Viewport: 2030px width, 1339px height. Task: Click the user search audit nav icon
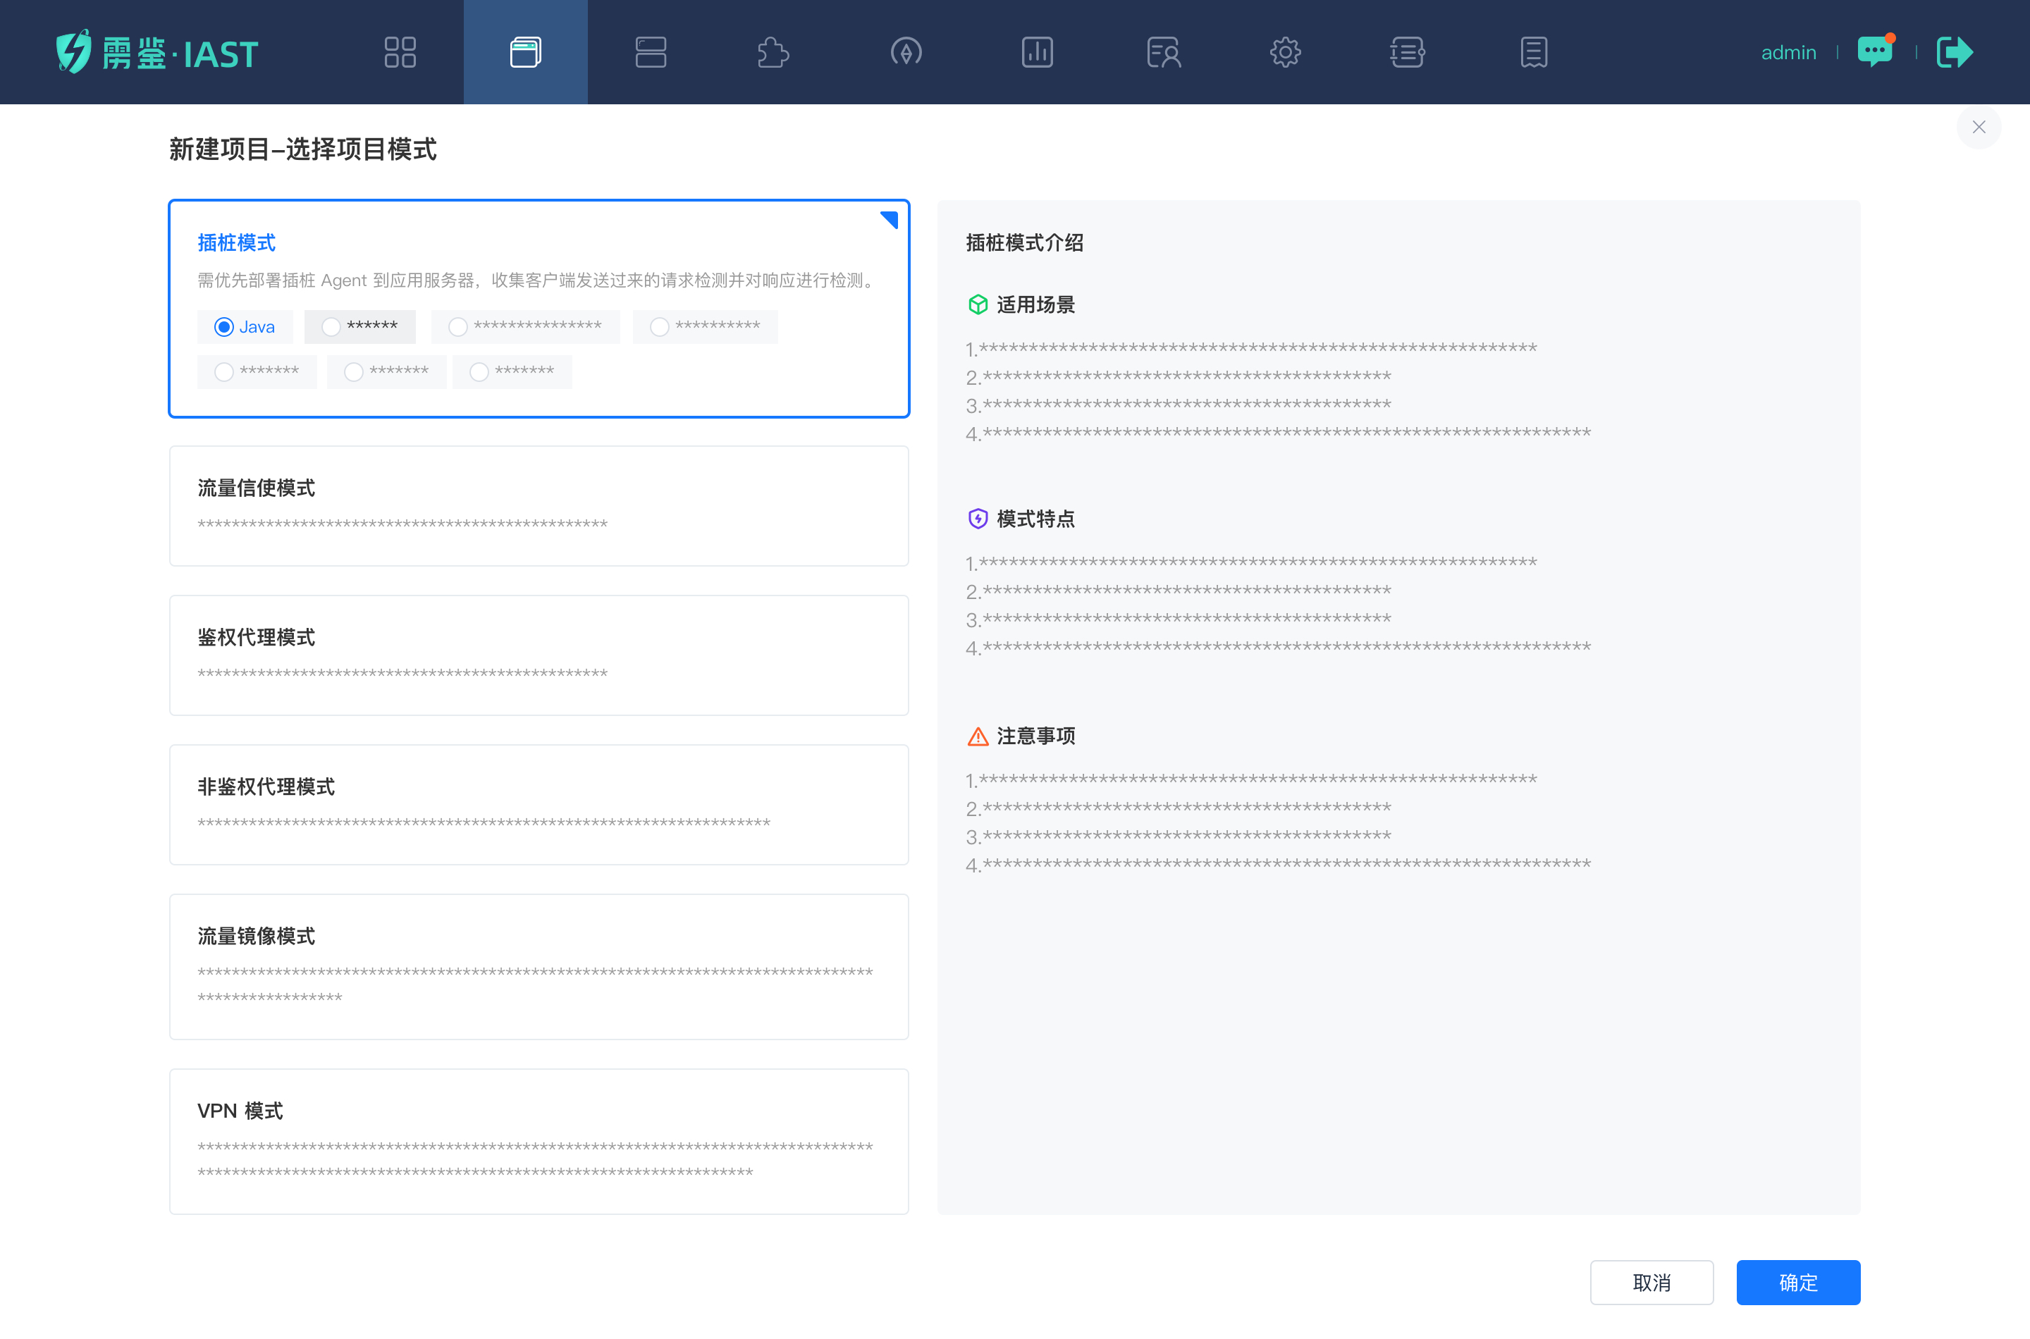1163,52
